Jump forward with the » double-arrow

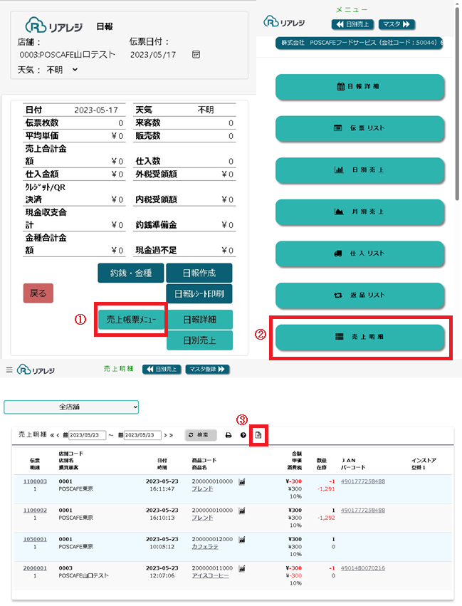(x=171, y=436)
